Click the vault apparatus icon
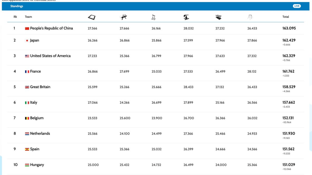The height and width of the screenshot is (175, 312). [x=186, y=17]
